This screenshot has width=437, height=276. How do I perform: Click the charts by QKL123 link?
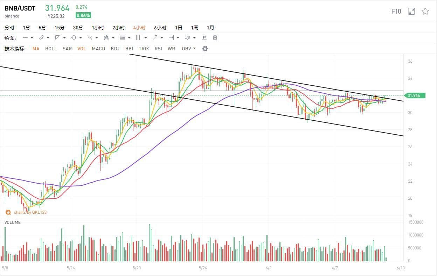30,212
